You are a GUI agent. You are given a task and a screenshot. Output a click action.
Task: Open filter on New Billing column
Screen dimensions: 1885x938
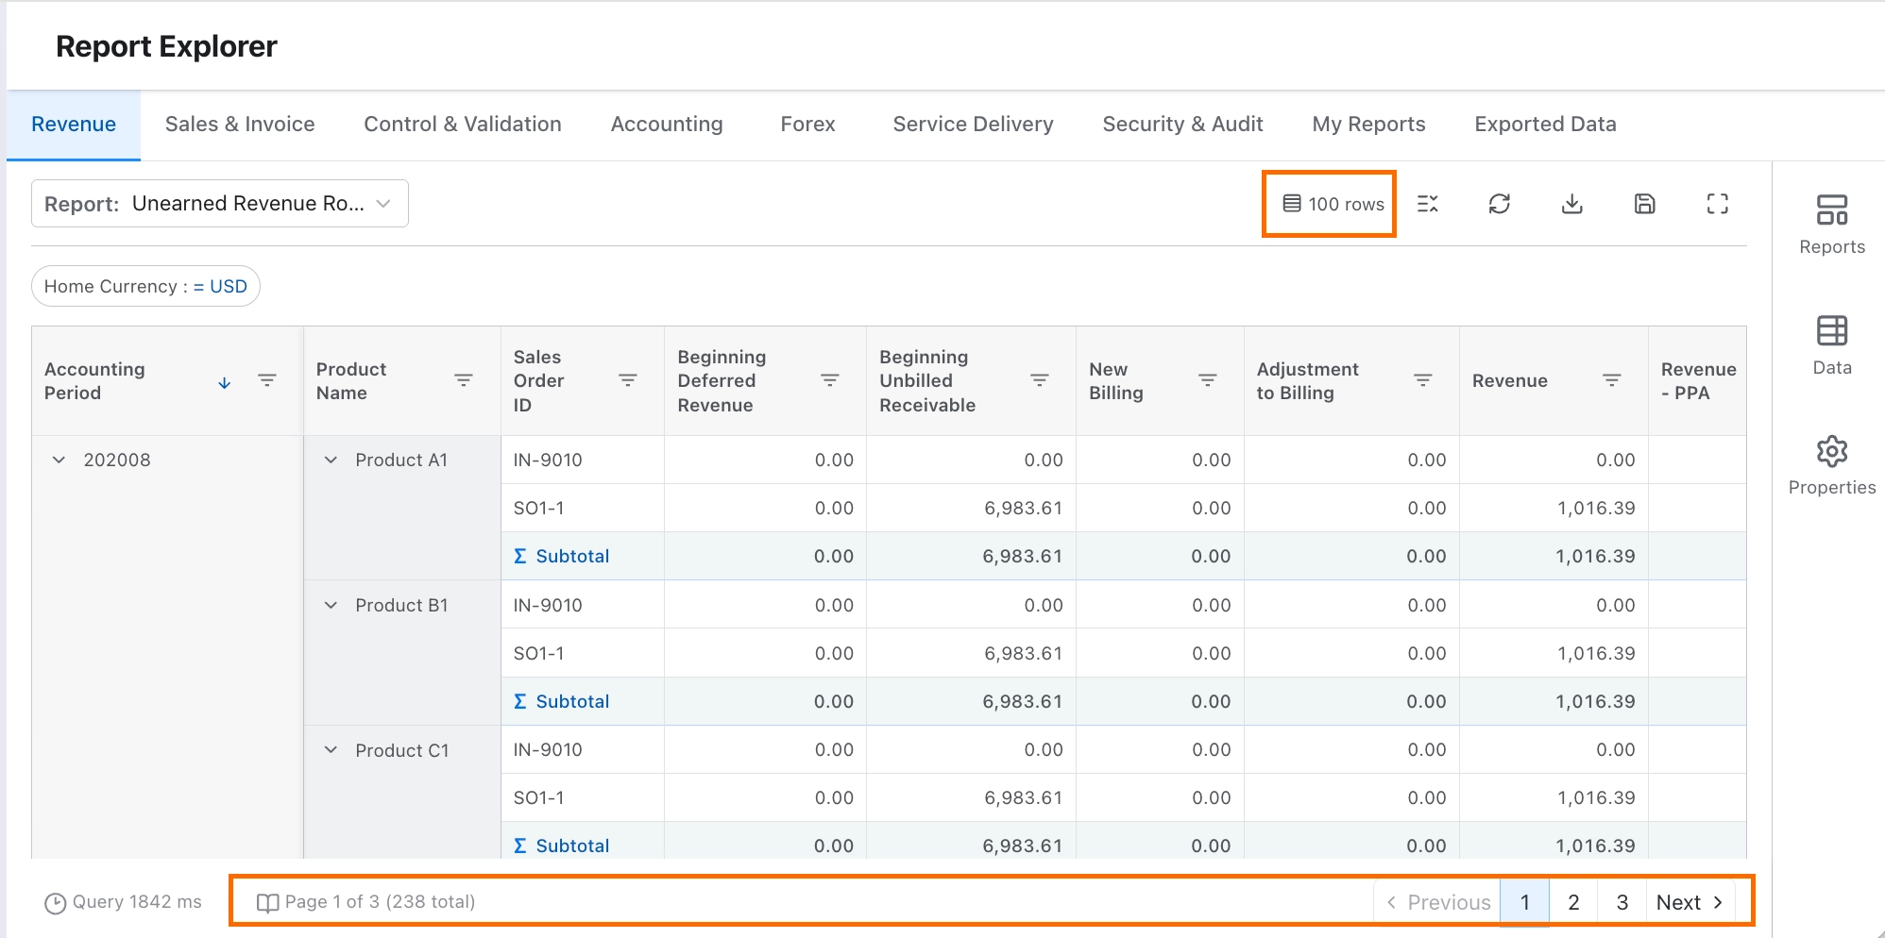tap(1208, 380)
